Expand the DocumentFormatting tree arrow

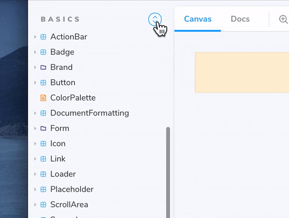coord(35,114)
